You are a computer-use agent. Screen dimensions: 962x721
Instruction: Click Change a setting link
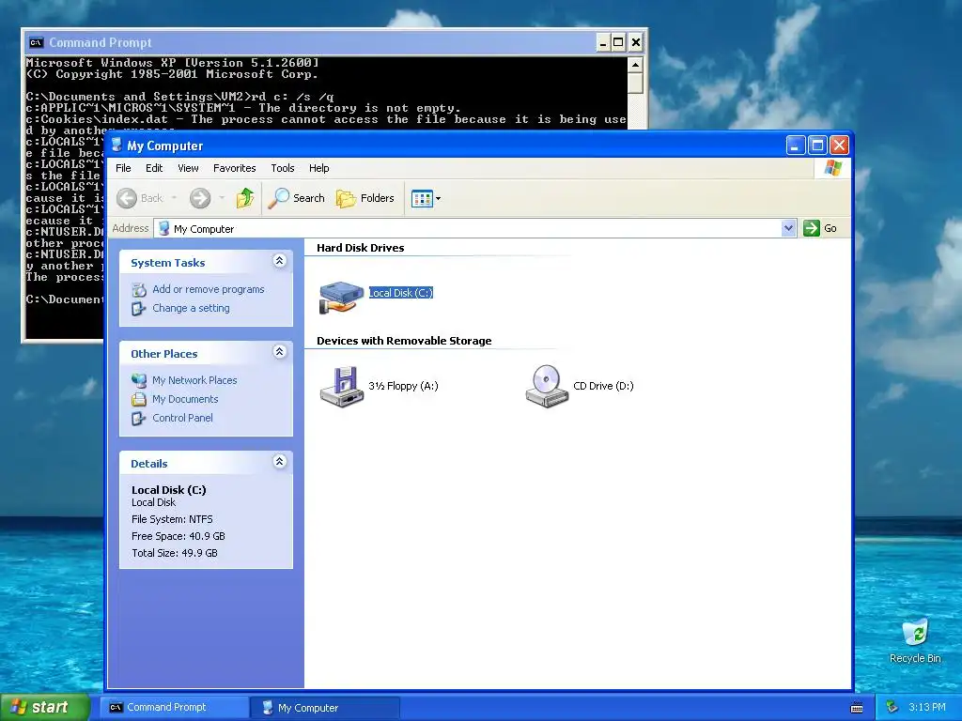coord(191,308)
